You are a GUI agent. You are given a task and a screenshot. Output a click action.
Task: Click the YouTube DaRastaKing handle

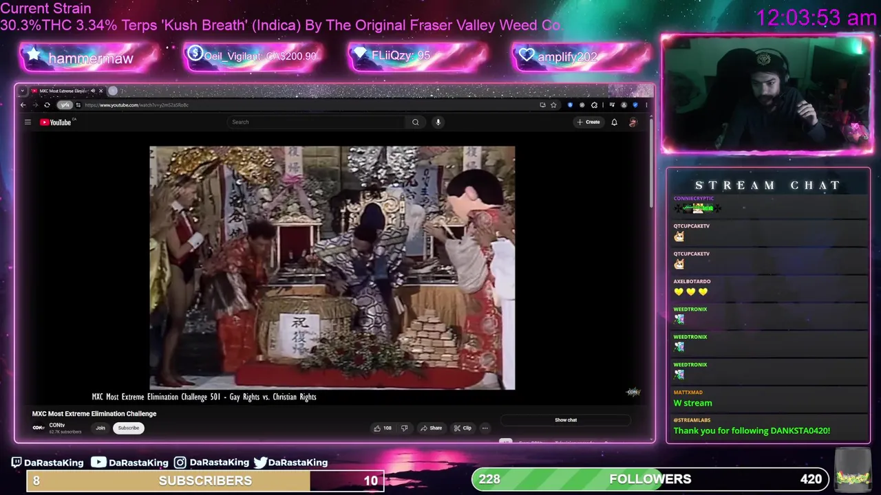click(x=130, y=463)
